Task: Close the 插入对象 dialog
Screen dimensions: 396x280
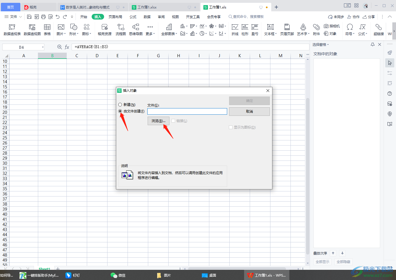Action: (268, 91)
